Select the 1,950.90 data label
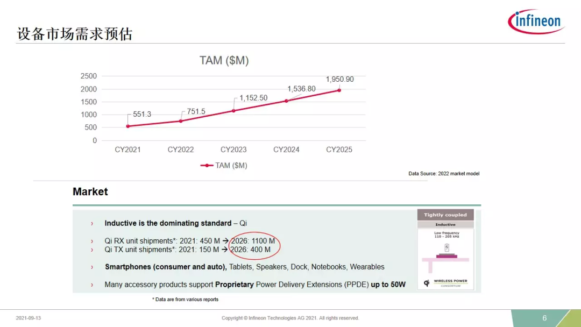Viewport: 581px width, 327px height. point(340,79)
